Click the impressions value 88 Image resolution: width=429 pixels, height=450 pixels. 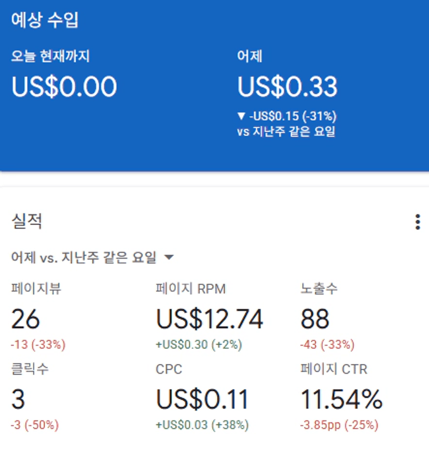coord(315,319)
